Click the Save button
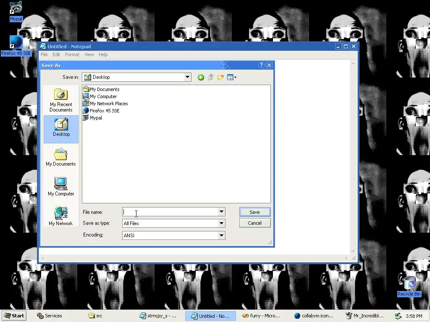Viewport: 430px width, 322px height. (255, 212)
